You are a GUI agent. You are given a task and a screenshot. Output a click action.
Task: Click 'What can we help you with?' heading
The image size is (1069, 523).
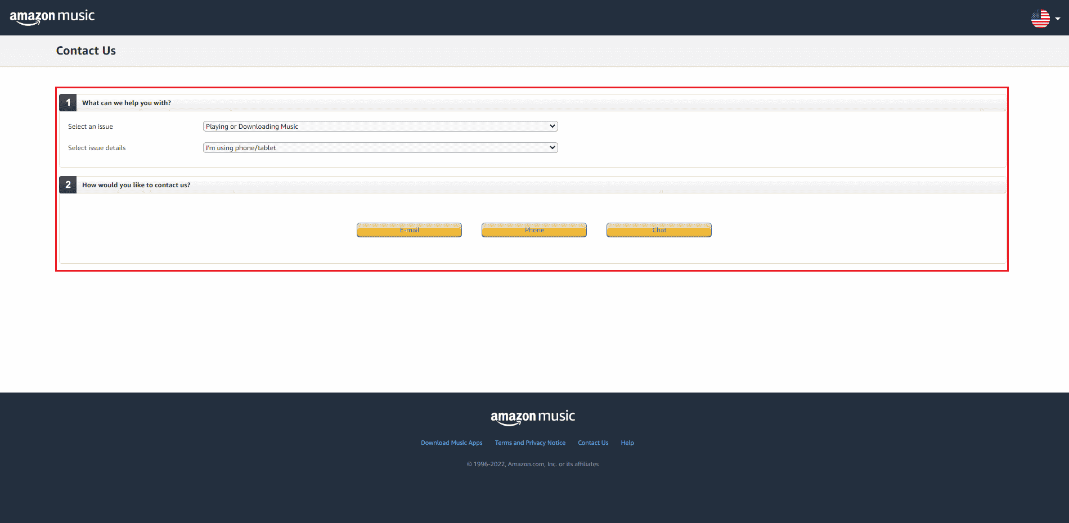tap(127, 103)
